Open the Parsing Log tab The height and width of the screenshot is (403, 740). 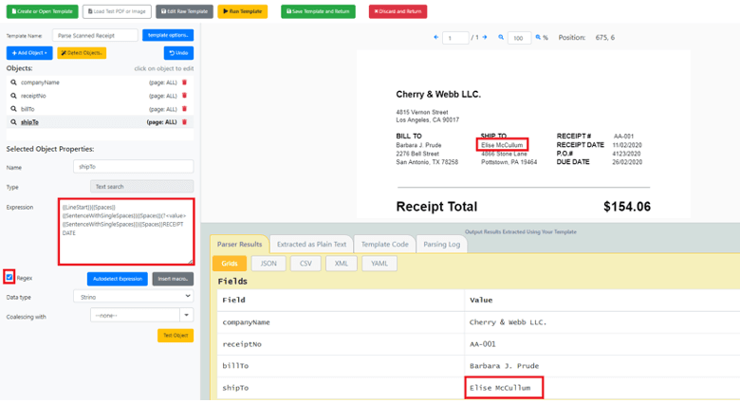441,244
